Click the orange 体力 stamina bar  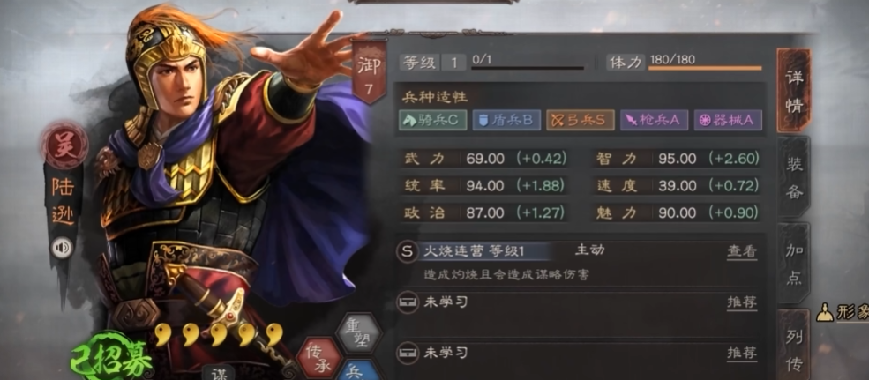pos(704,69)
